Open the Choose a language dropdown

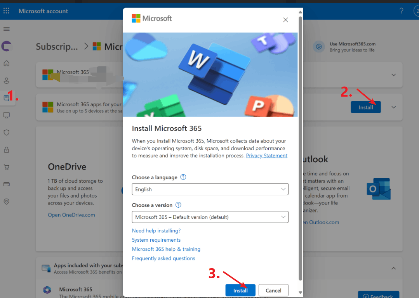[210, 189]
